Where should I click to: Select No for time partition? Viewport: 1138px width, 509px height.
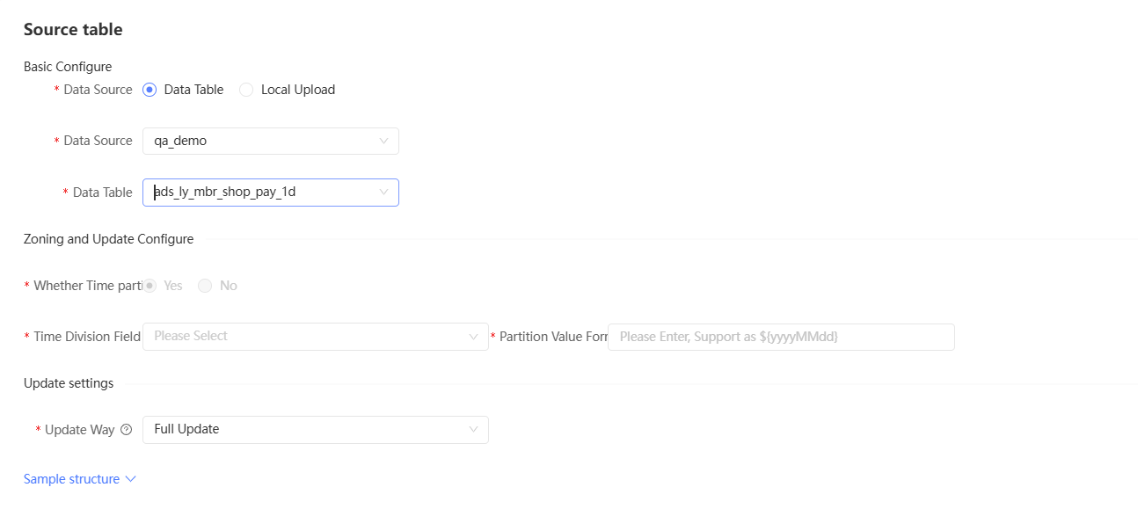205,286
